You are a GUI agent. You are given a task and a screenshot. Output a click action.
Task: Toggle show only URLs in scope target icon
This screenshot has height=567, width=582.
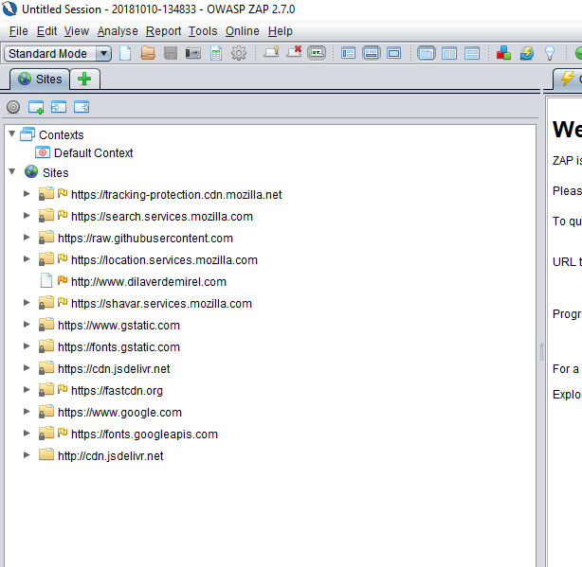[x=13, y=107]
